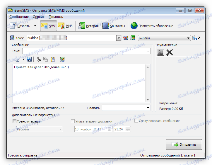
Task: Click the Размер: 0,00 Кб label
Action: click(x=171, y=109)
